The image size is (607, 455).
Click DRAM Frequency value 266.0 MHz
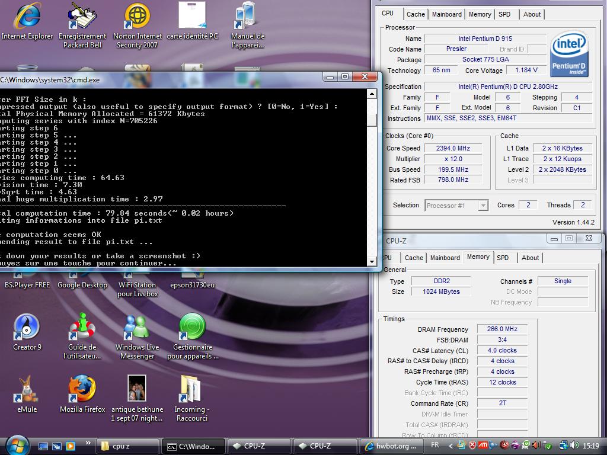(502, 329)
